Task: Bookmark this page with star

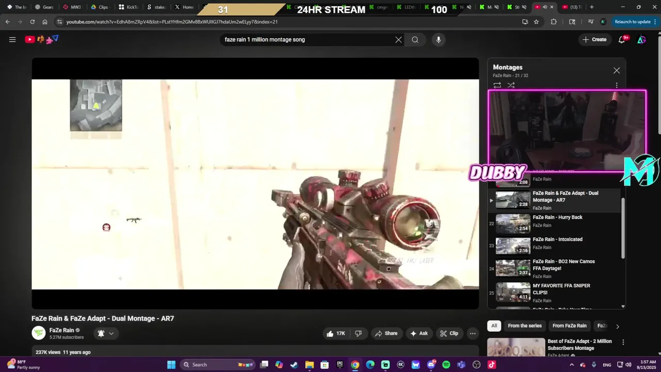Action: click(x=537, y=22)
